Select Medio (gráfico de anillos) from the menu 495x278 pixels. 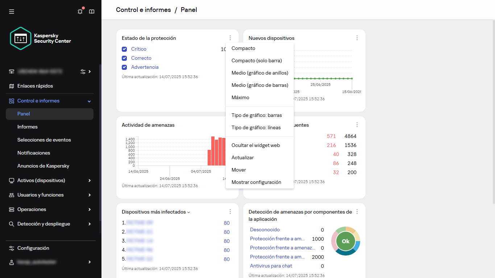coord(260,73)
